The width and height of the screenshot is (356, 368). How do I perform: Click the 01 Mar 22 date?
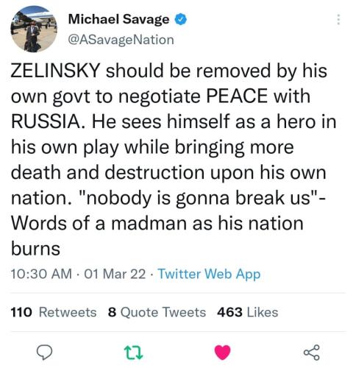115,274
